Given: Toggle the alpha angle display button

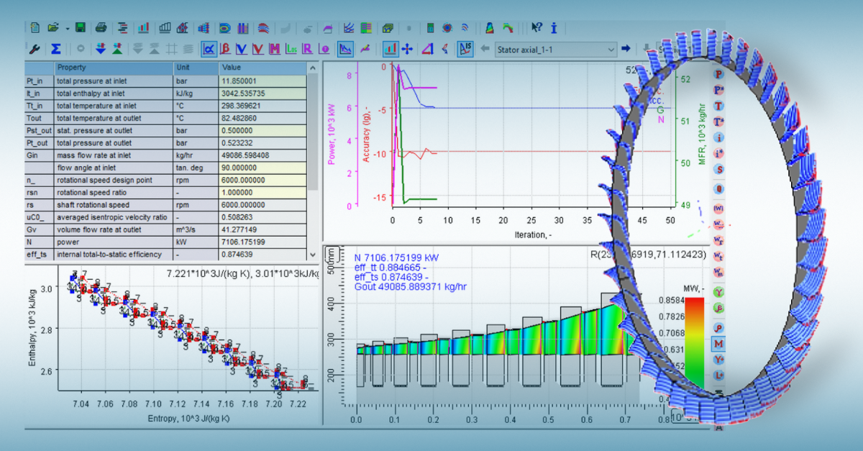Looking at the screenshot, I should [208, 49].
